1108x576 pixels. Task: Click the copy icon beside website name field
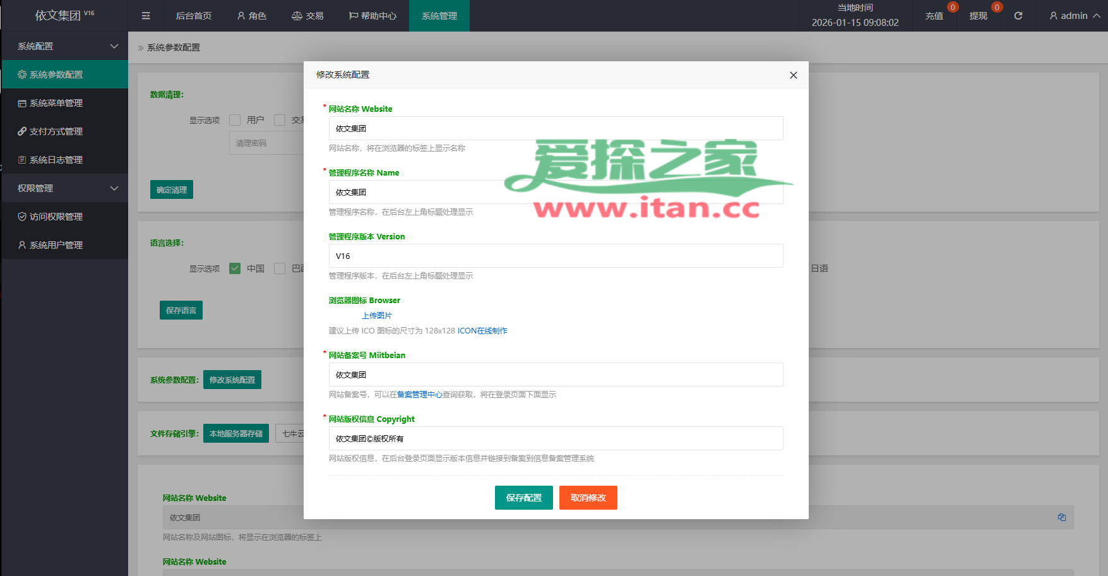pos(1061,517)
